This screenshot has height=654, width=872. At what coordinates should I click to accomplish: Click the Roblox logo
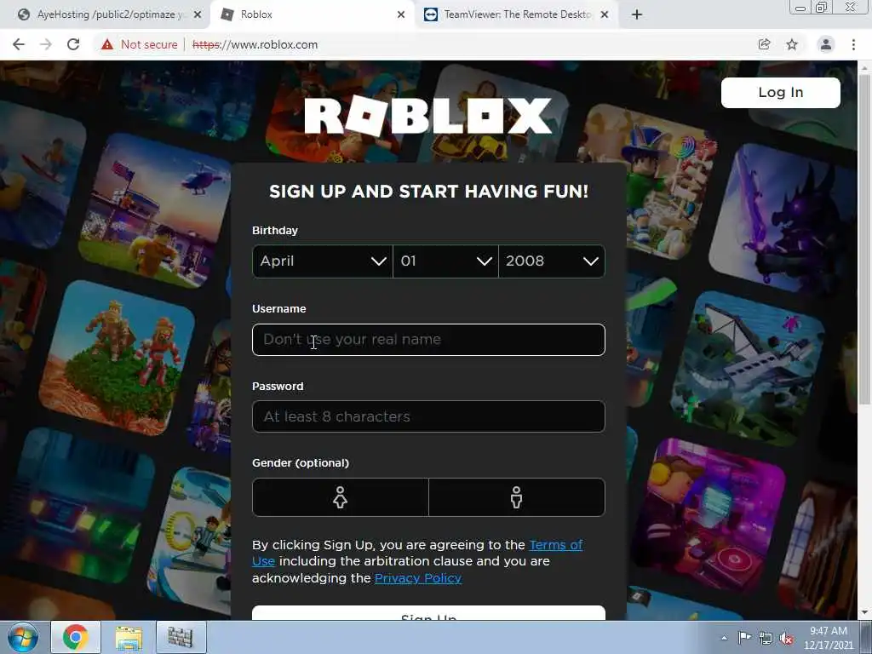[x=427, y=116]
